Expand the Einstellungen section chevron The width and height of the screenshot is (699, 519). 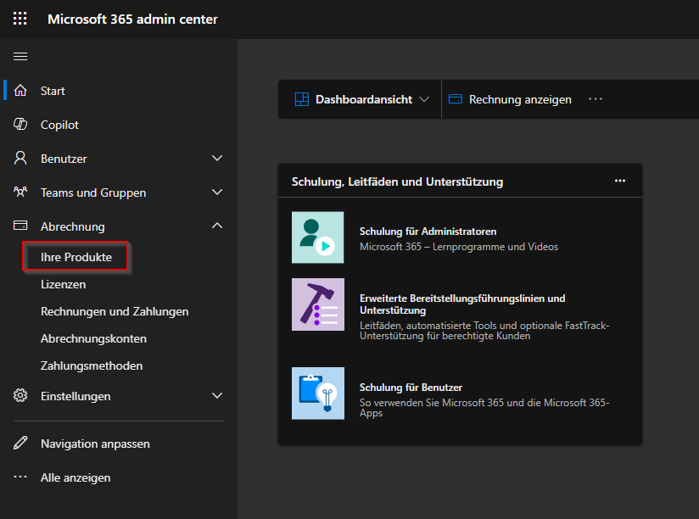tap(217, 395)
